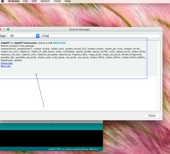The image size is (170, 154).
Task: Click the red close button of Boards Manager
Action: [0, 29]
